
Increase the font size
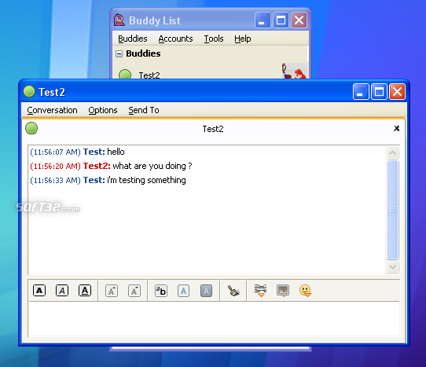pyautogui.click(x=112, y=291)
